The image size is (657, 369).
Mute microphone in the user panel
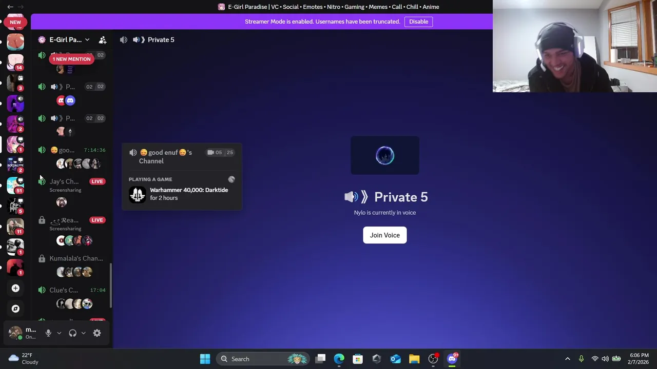48,333
